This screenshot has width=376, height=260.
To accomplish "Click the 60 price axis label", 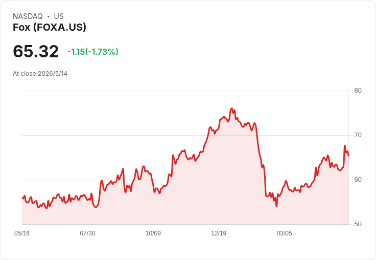I will 358,180.
